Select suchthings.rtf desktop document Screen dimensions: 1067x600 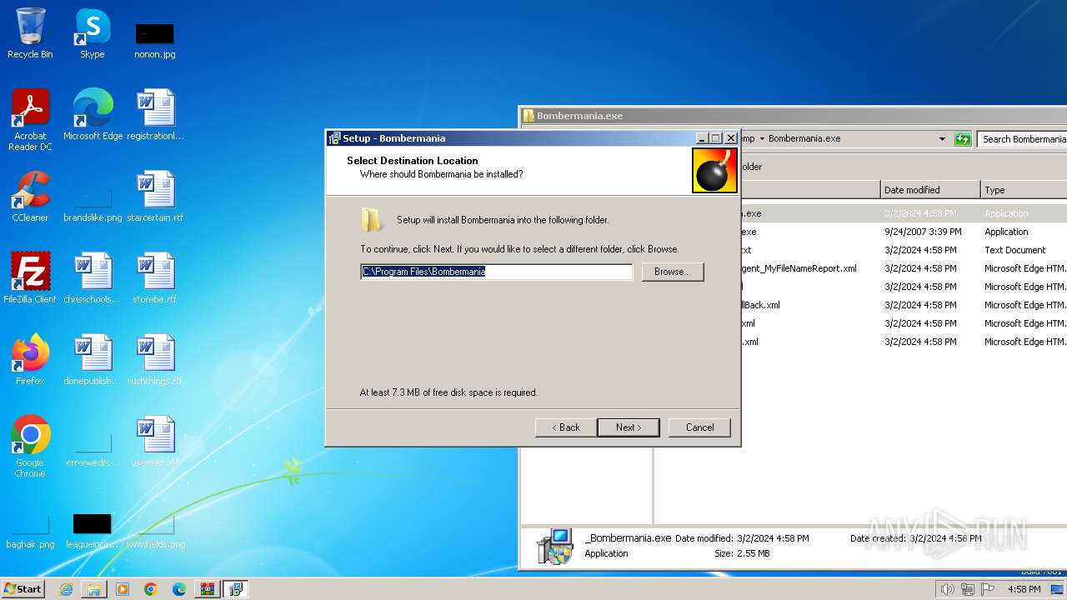click(x=155, y=360)
